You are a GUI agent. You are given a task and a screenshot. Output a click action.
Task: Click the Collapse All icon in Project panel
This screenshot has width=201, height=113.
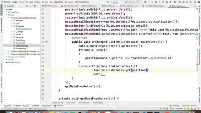30,6
